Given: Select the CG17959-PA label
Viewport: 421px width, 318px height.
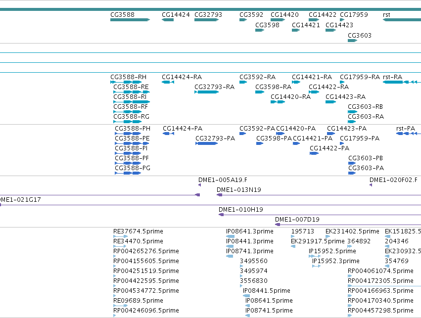Looking at the screenshot, I should (x=360, y=138).
